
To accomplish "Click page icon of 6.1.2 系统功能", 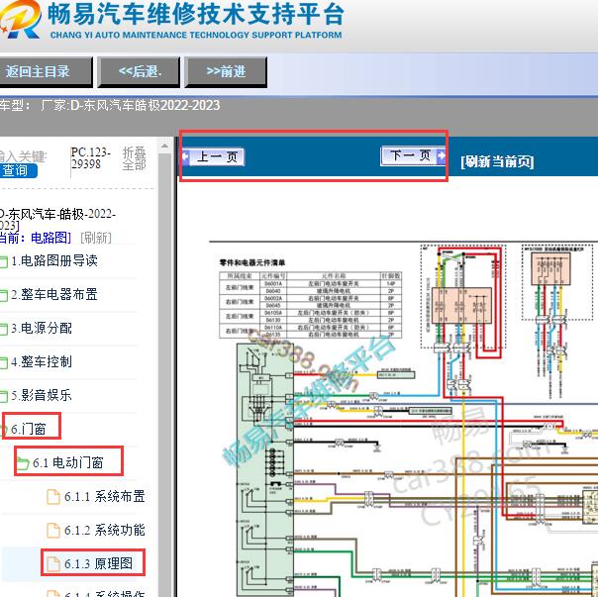I will click(x=53, y=531).
